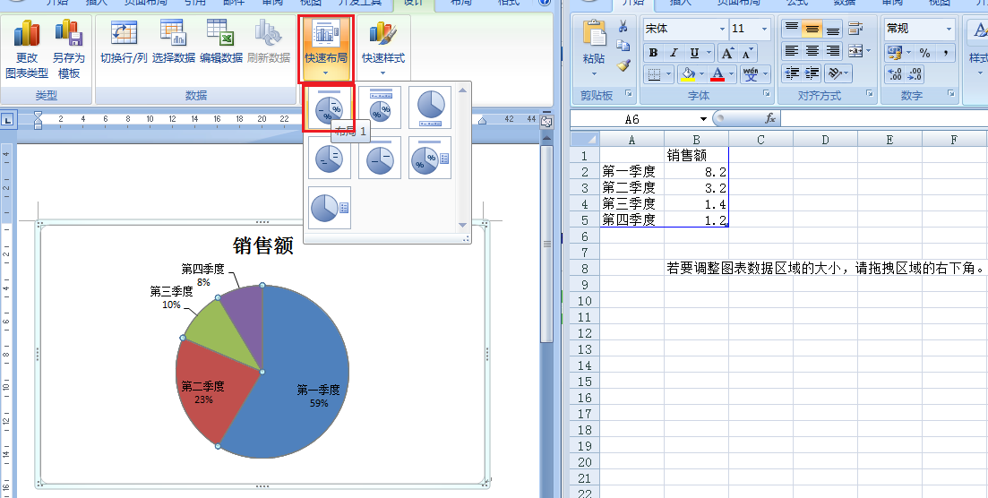This screenshot has height=498, width=988.
Task: Pick second-row layout with percent and side legend
Action: tap(430, 158)
